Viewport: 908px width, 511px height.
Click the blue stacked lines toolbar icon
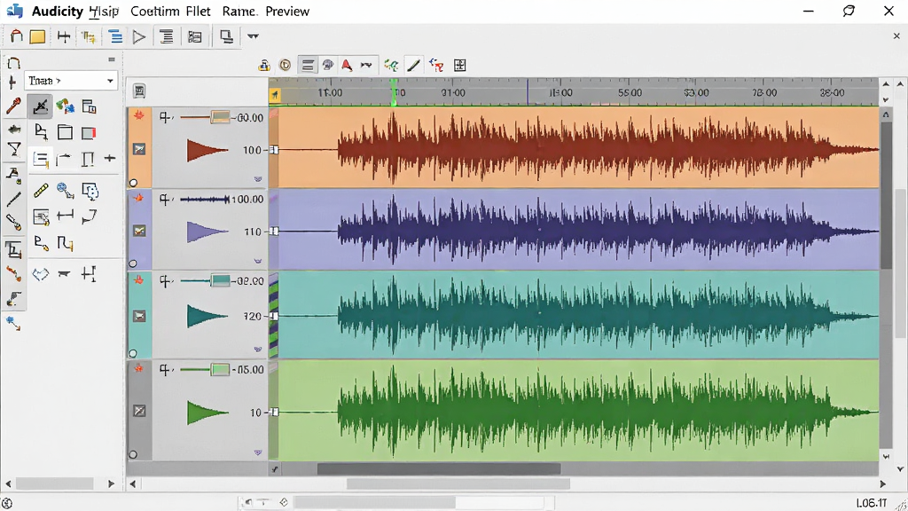coord(116,37)
